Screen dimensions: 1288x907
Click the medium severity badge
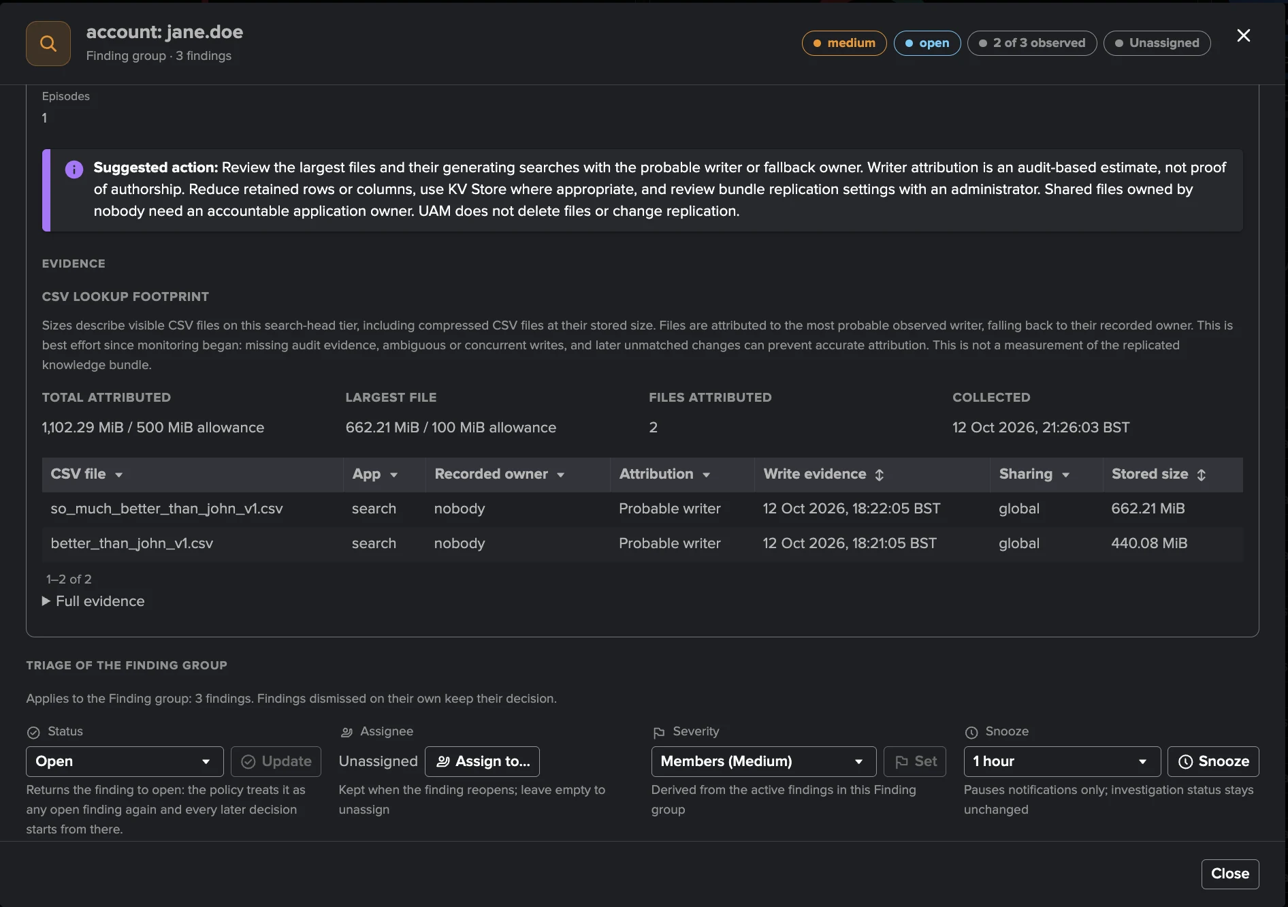[x=844, y=43]
